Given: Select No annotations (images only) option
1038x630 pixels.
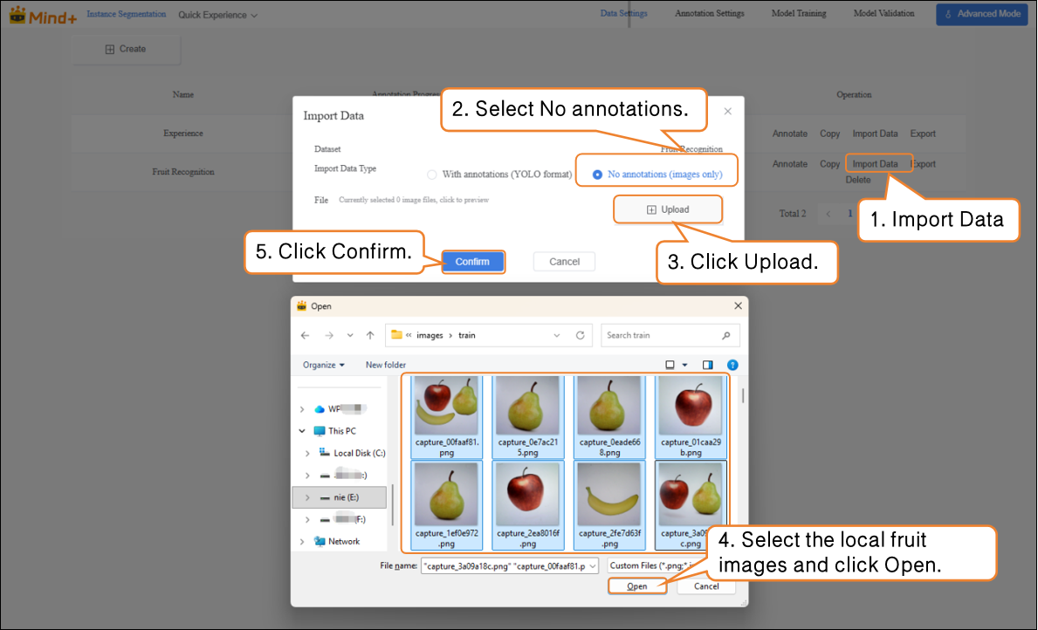Looking at the screenshot, I should pyautogui.click(x=597, y=175).
